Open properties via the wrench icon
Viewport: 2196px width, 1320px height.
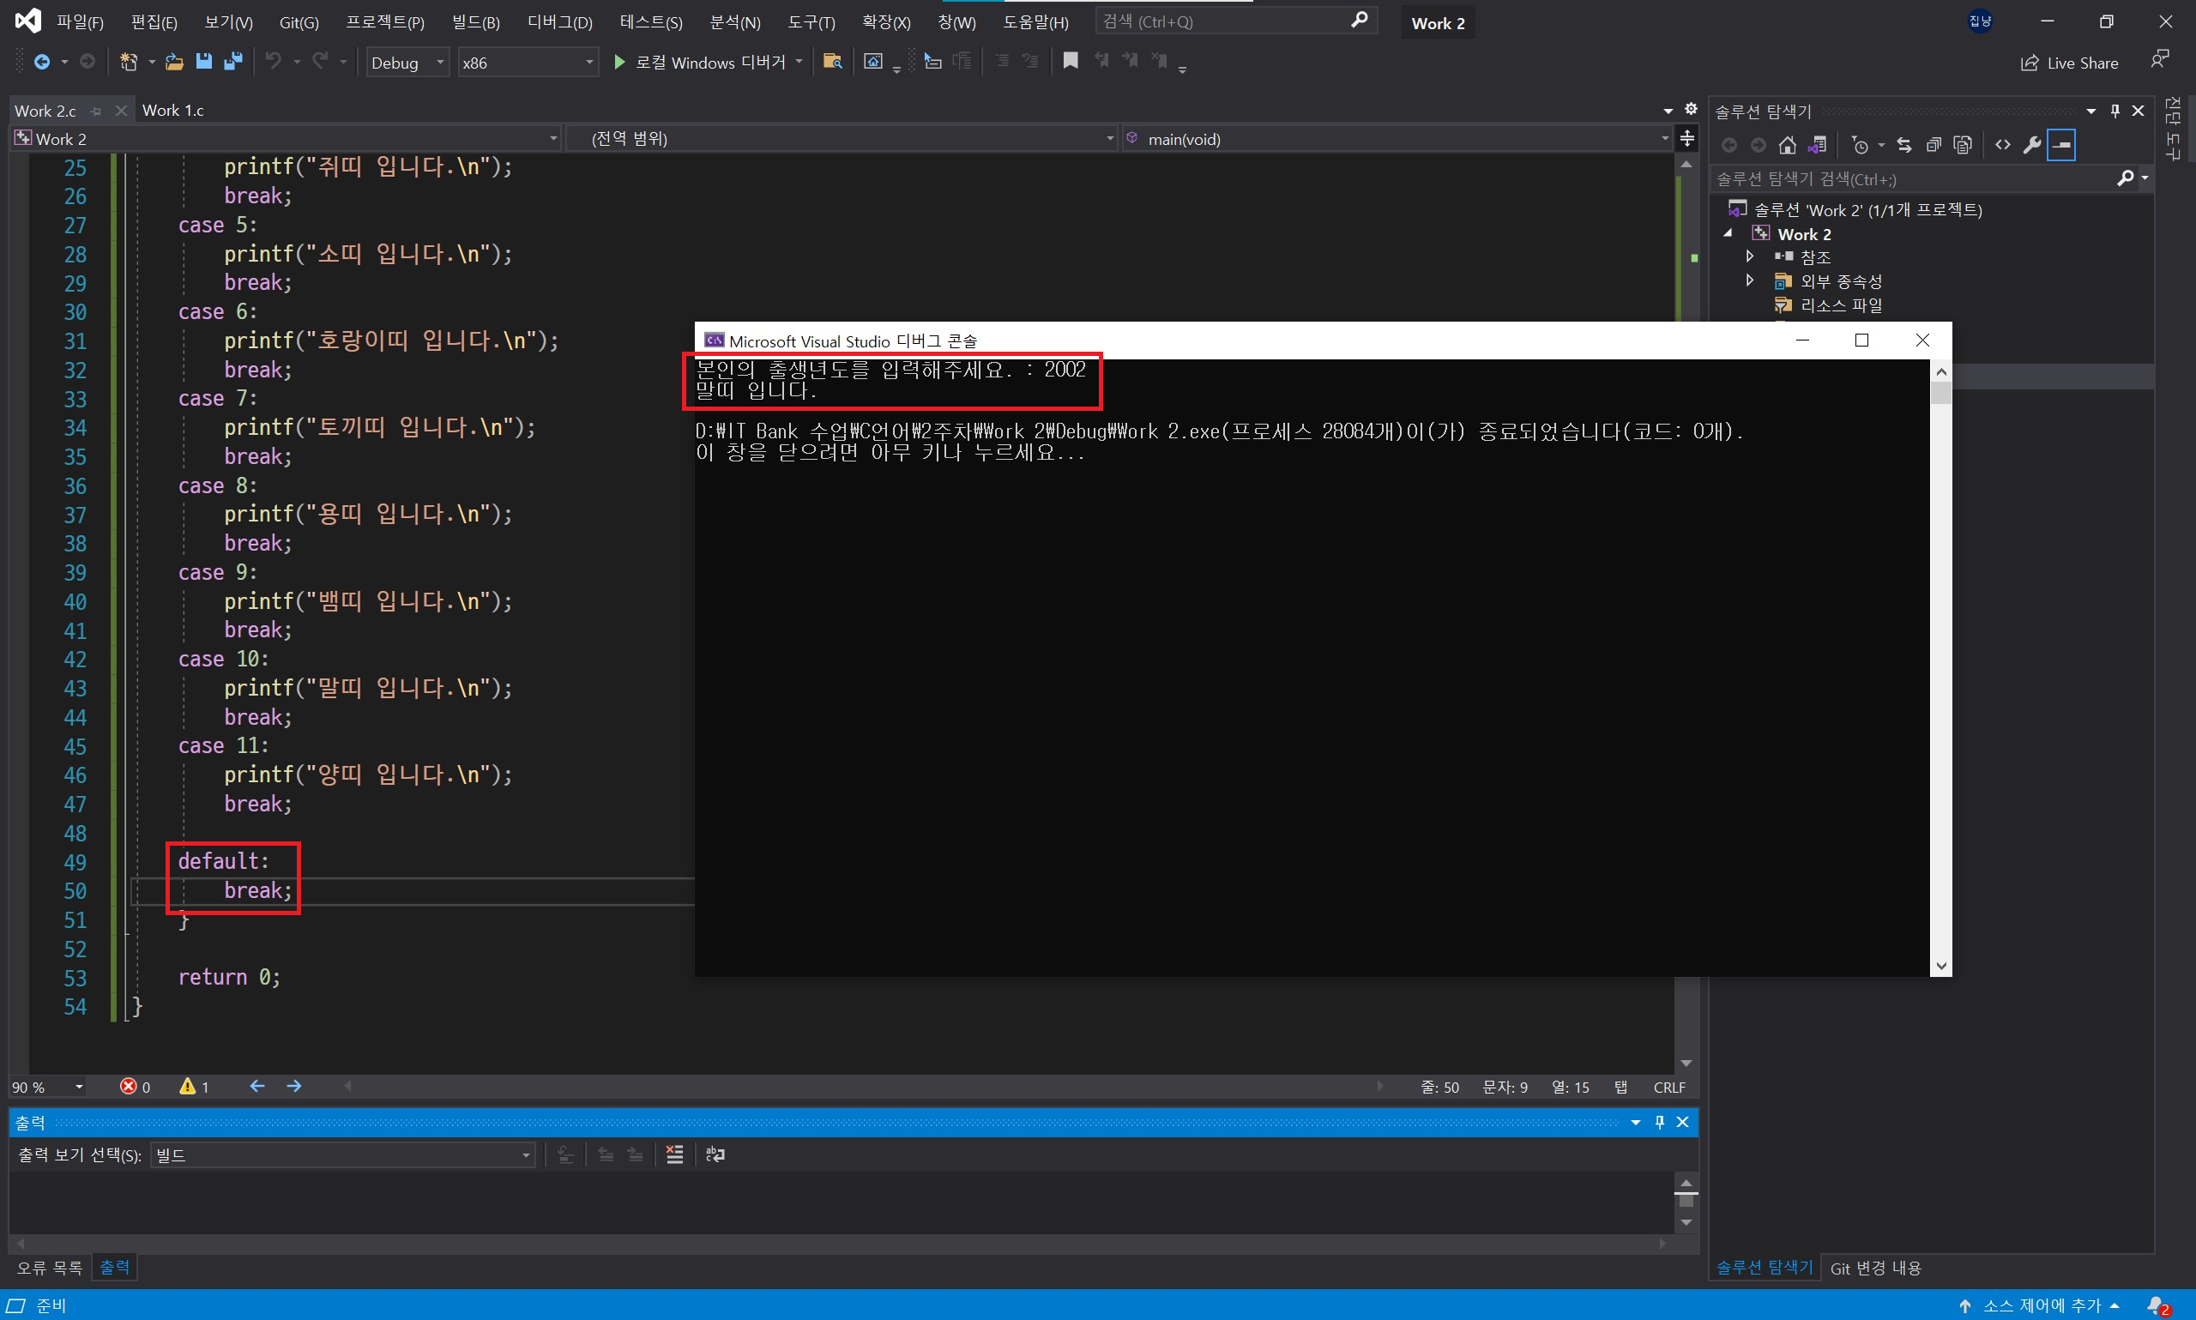[x=2031, y=145]
